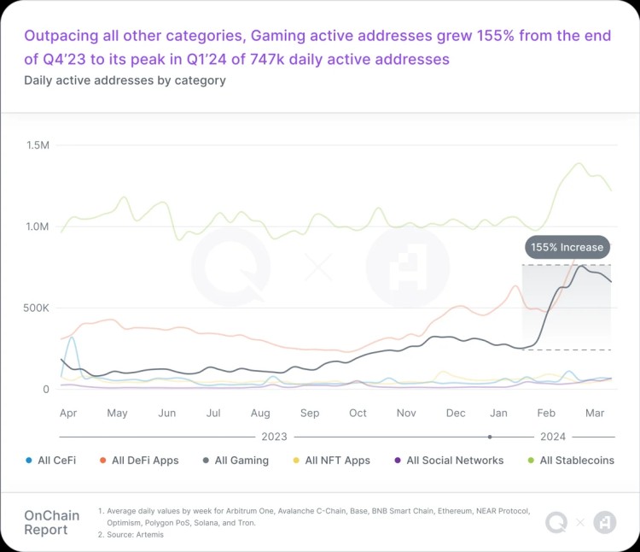Click the Apr label on x-axis

point(68,413)
